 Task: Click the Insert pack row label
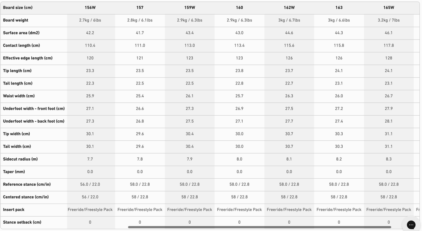(14, 210)
